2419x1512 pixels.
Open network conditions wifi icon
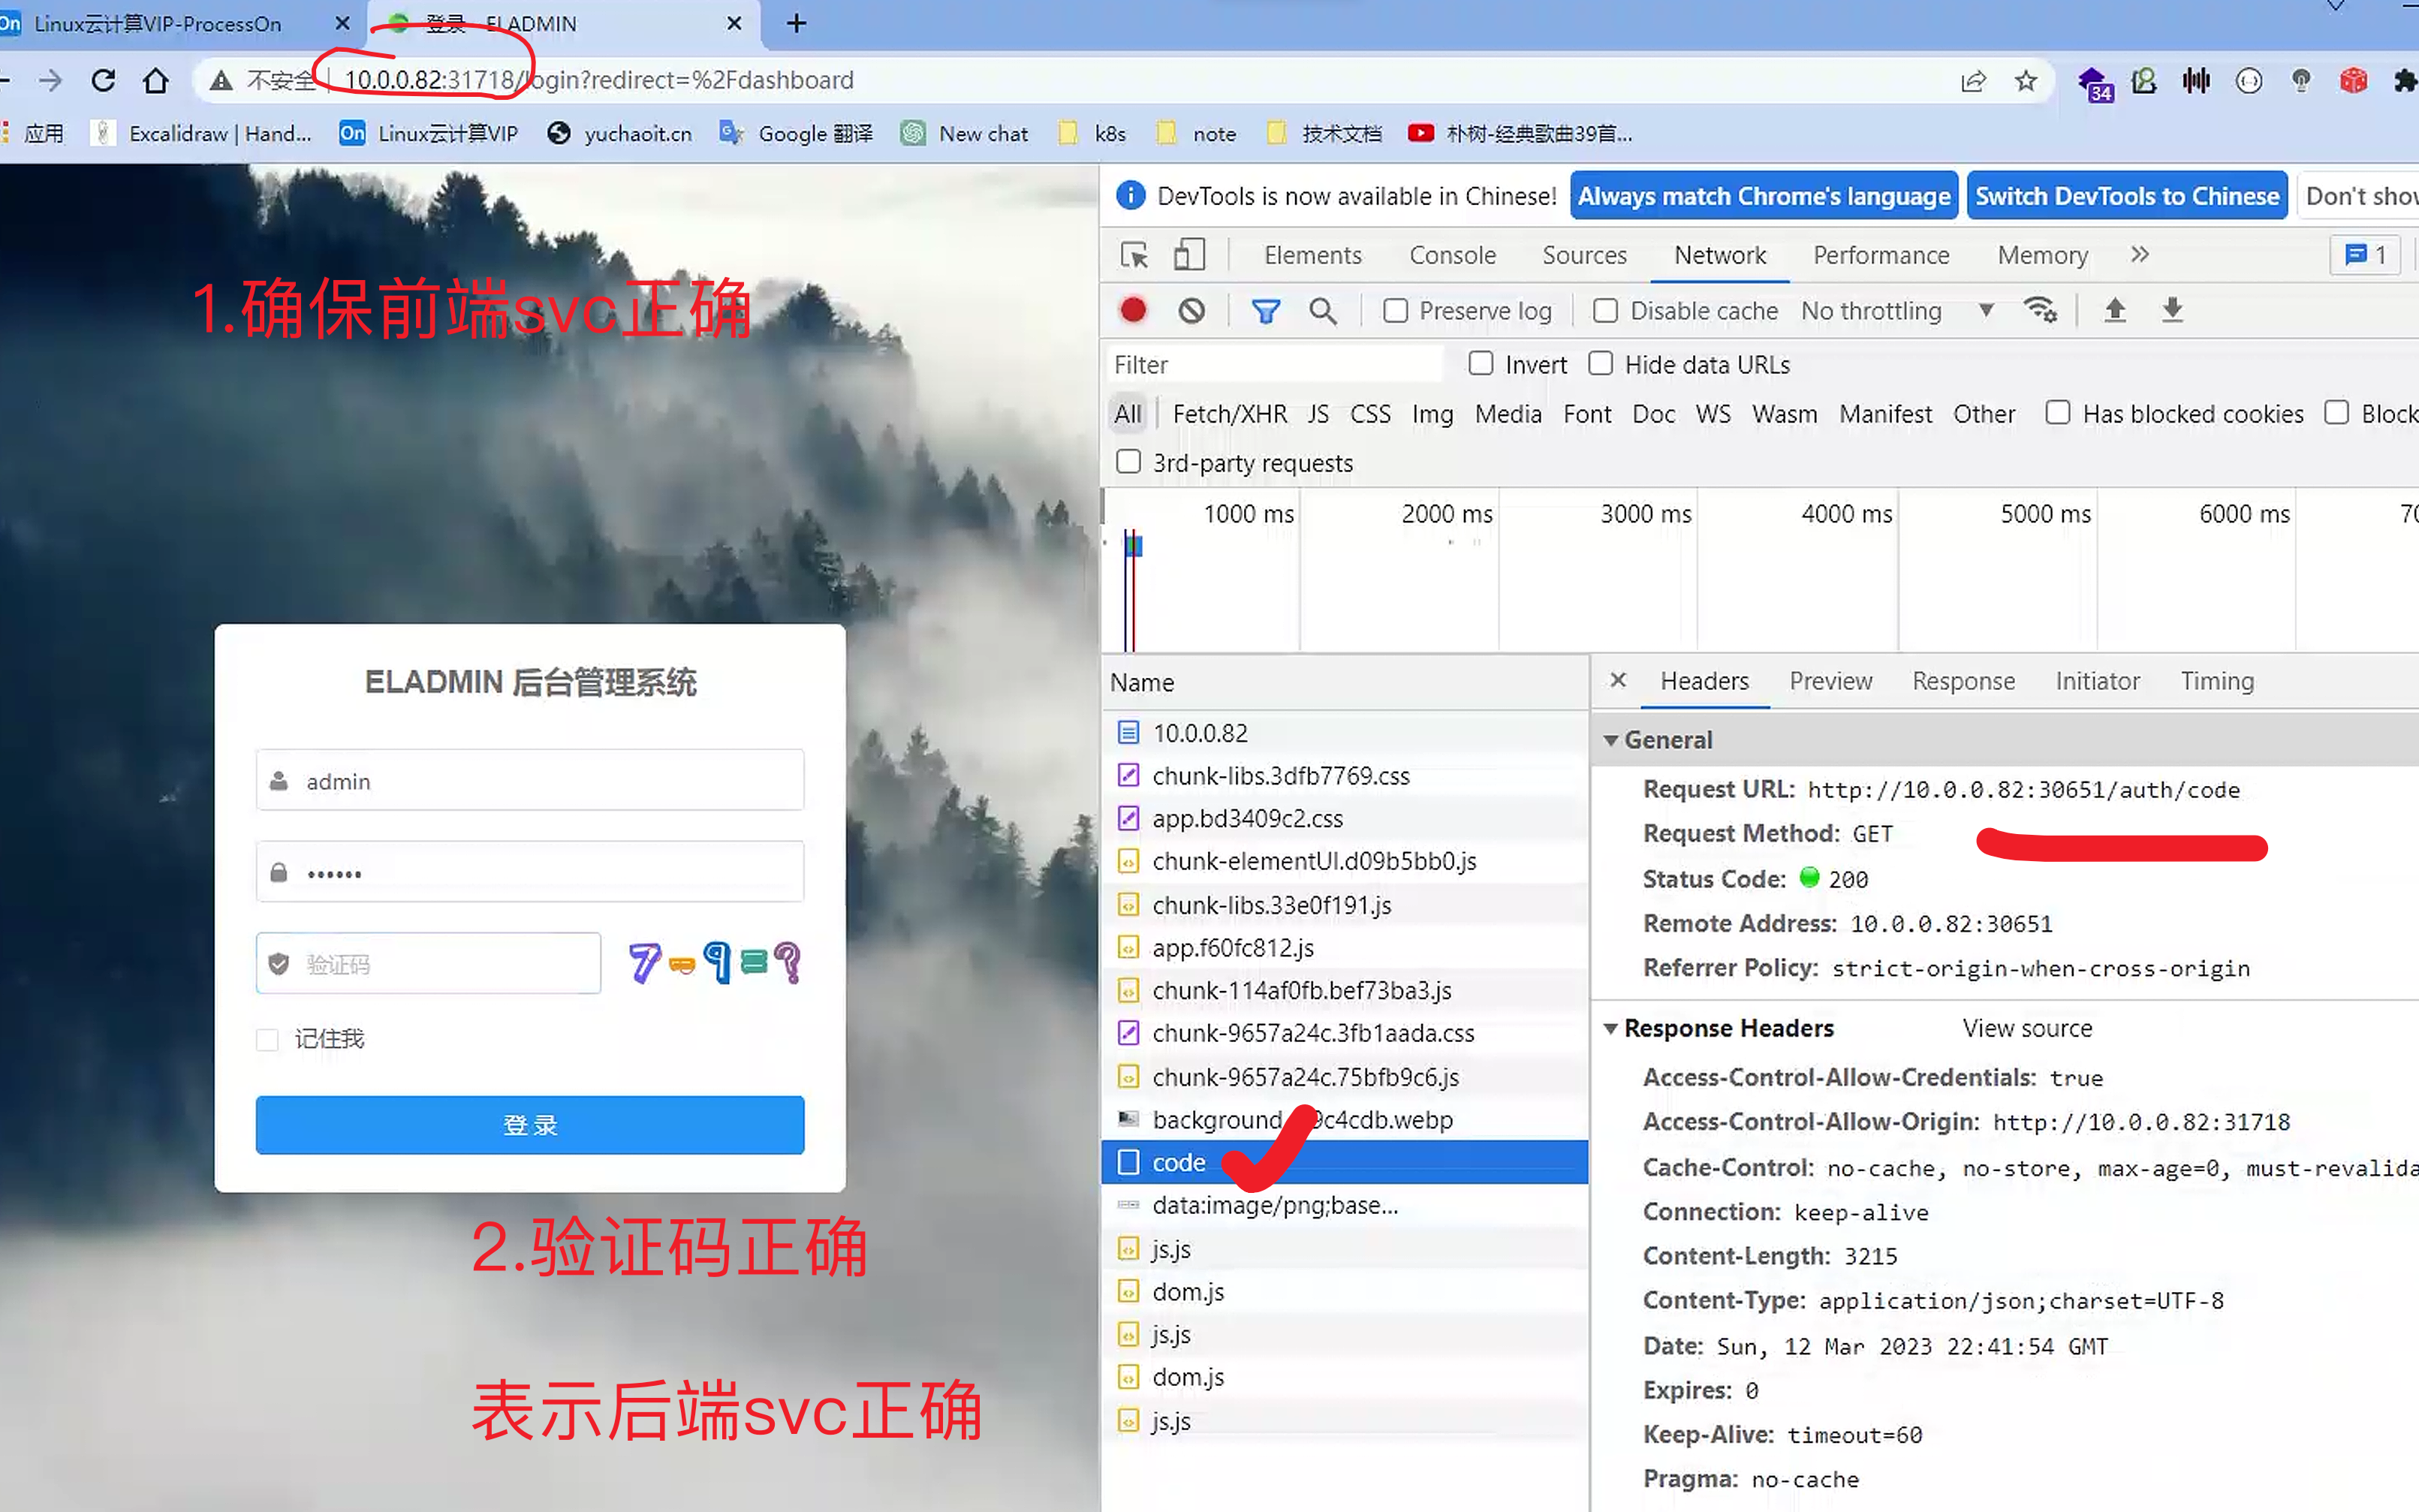coord(2039,311)
